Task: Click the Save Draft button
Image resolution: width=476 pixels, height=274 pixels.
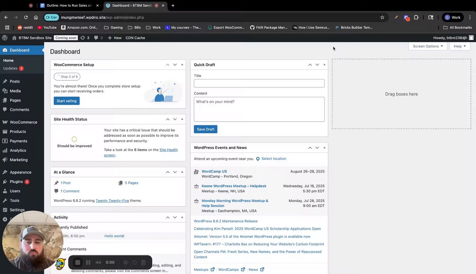Action: (x=206, y=129)
